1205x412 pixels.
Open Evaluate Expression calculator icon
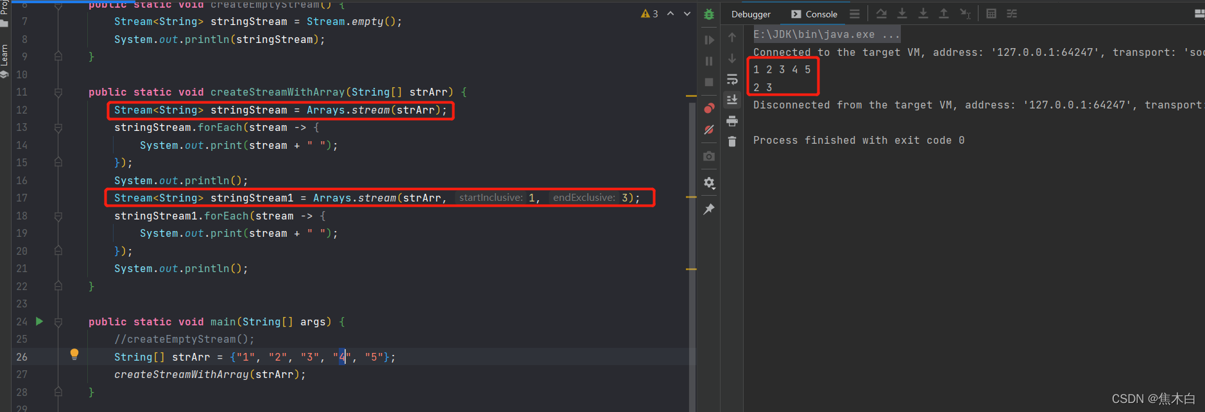[x=991, y=13]
